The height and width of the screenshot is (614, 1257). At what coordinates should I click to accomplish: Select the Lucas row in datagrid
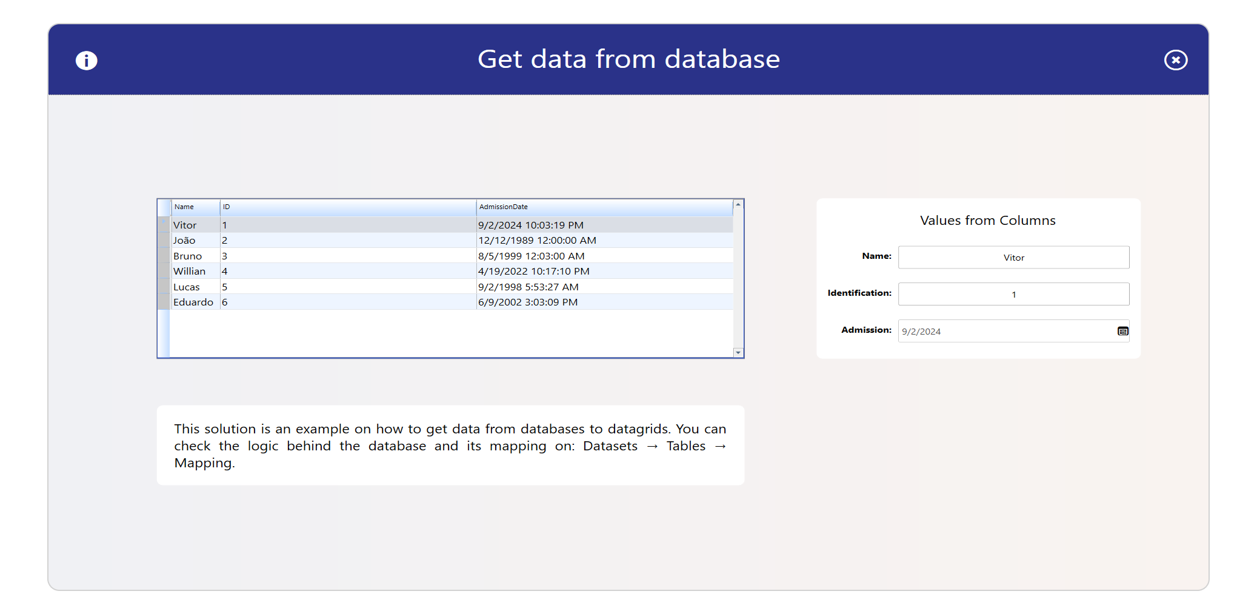187,287
